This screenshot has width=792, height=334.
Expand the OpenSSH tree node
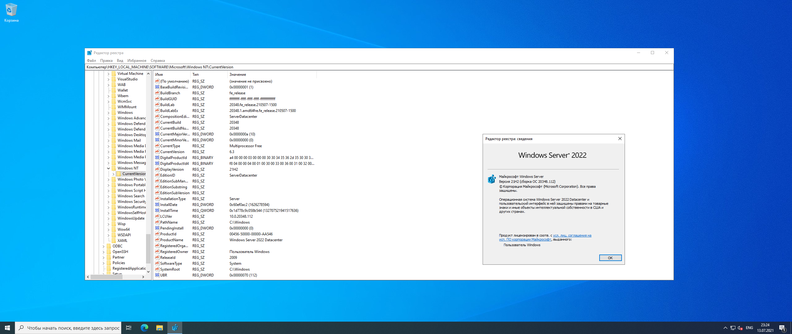pyautogui.click(x=104, y=252)
